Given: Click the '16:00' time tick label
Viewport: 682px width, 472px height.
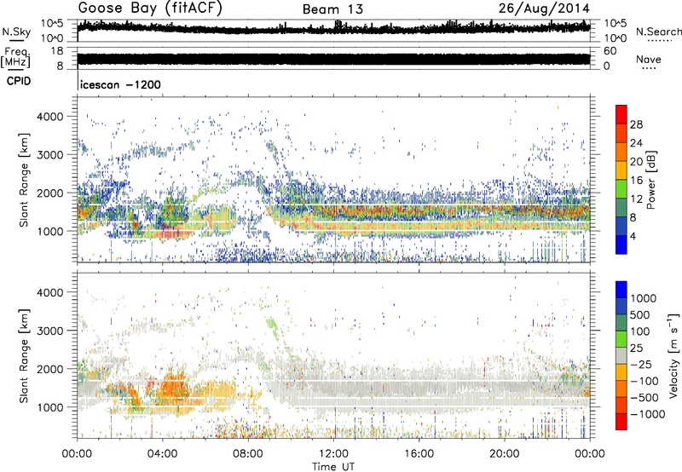Looking at the screenshot, I should (x=419, y=454).
